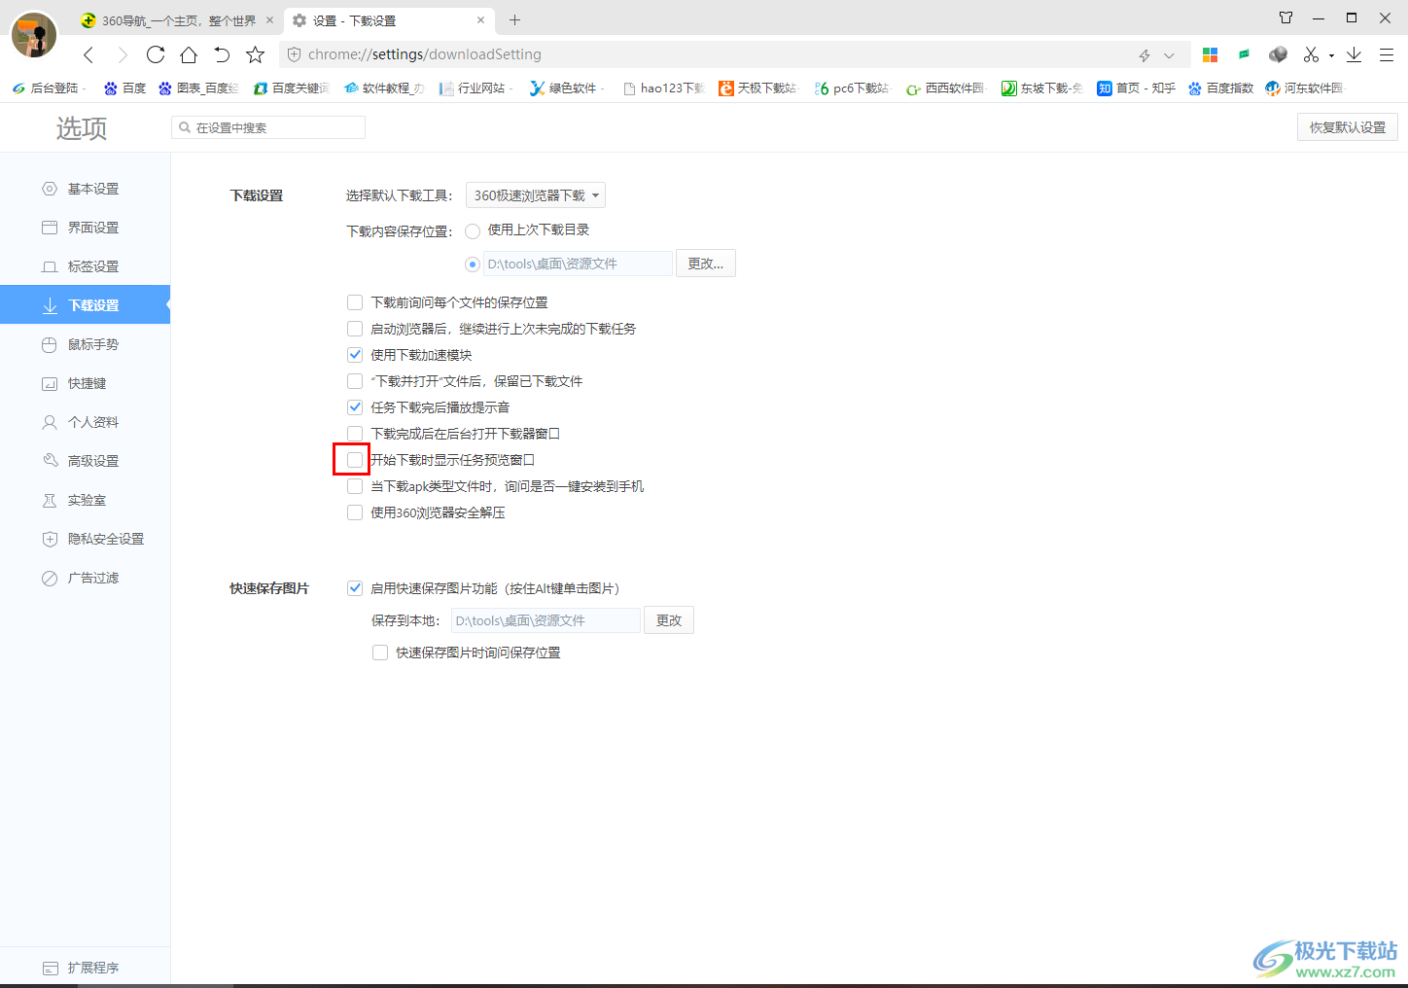Open 个人资料 in sidebar
Screen dimensions: 1408x988
85,422
